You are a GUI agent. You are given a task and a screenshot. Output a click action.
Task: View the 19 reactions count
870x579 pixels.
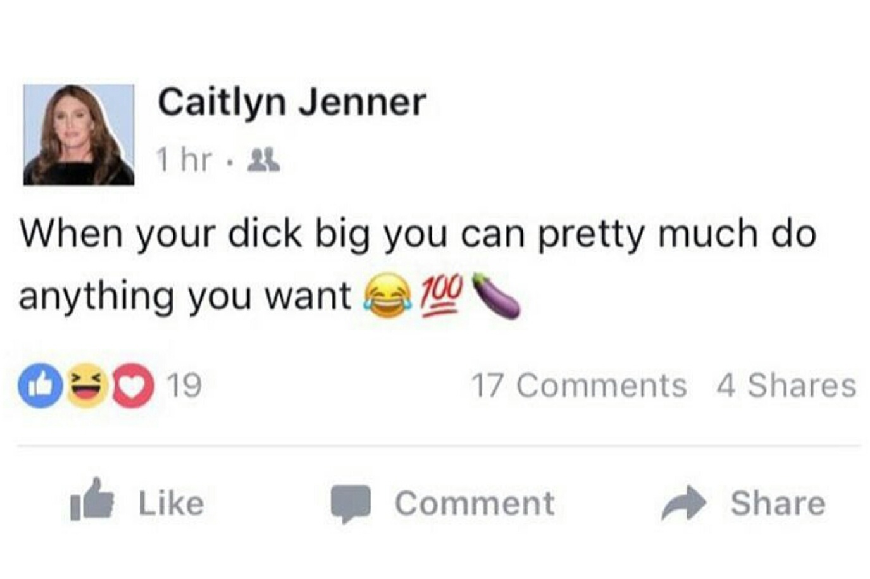(184, 385)
